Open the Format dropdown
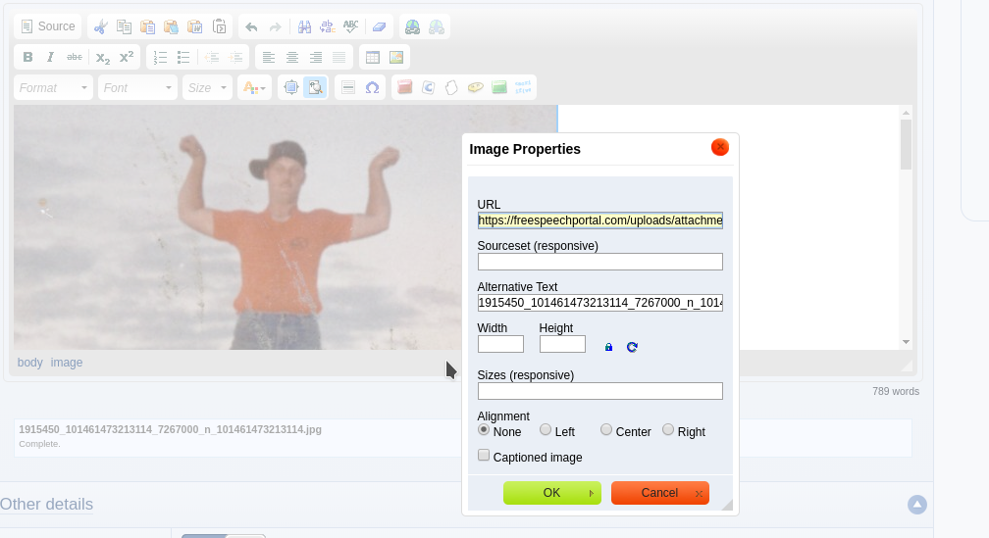Screen dimensions: 989x538 coord(54,87)
